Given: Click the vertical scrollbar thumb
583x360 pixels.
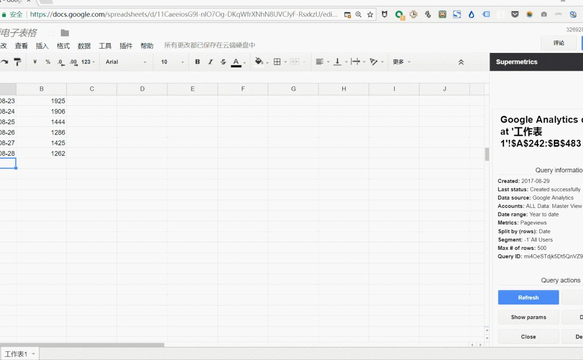Looking at the screenshot, I should (x=487, y=154).
